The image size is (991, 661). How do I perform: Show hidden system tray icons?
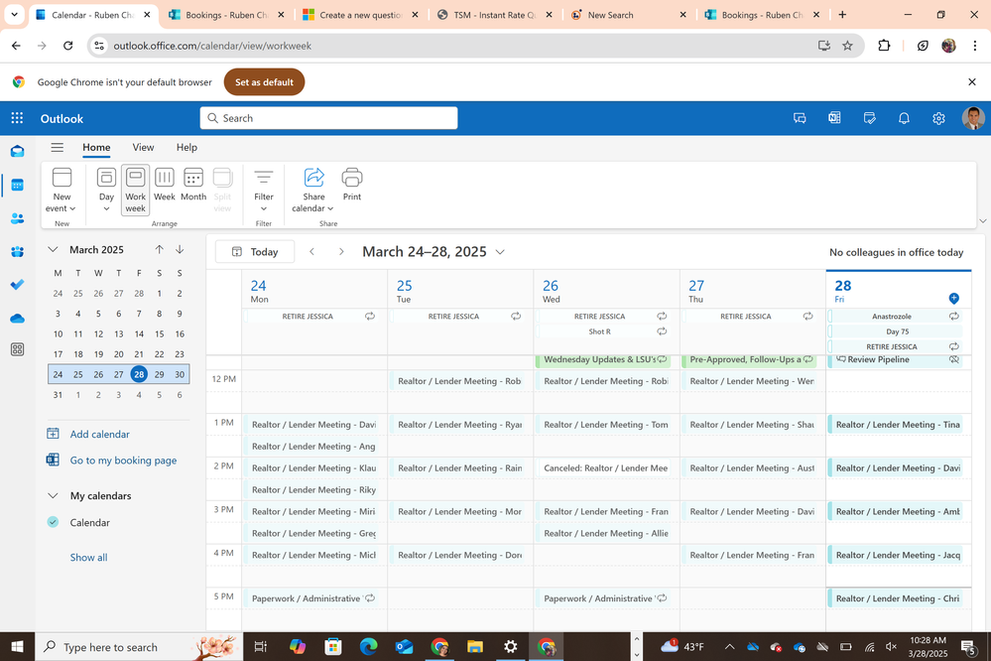(x=729, y=646)
